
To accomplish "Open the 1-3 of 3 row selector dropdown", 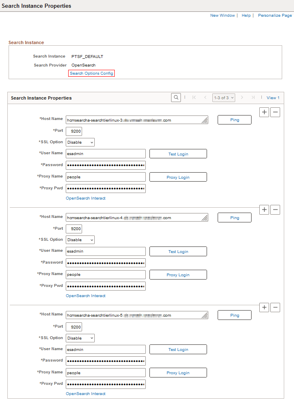I will click(x=223, y=98).
